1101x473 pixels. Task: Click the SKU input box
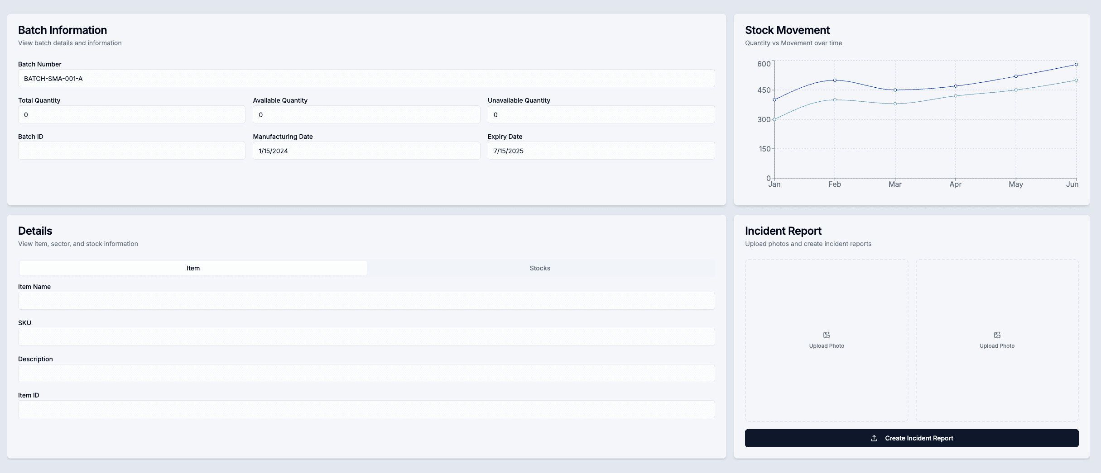point(366,336)
